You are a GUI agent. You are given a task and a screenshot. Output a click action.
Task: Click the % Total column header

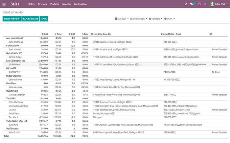tap(58, 34)
